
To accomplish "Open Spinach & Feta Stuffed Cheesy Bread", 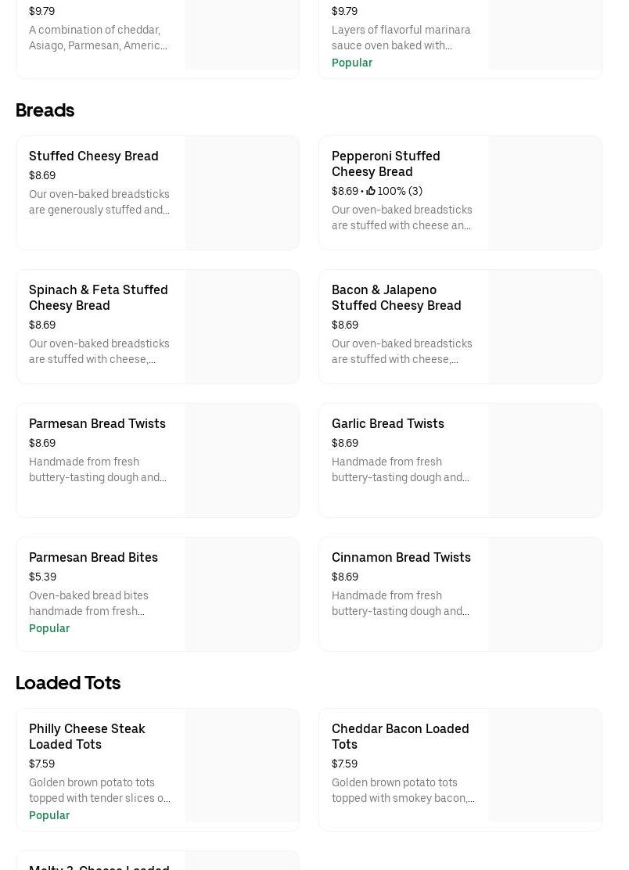I will [x=99, y=297].
